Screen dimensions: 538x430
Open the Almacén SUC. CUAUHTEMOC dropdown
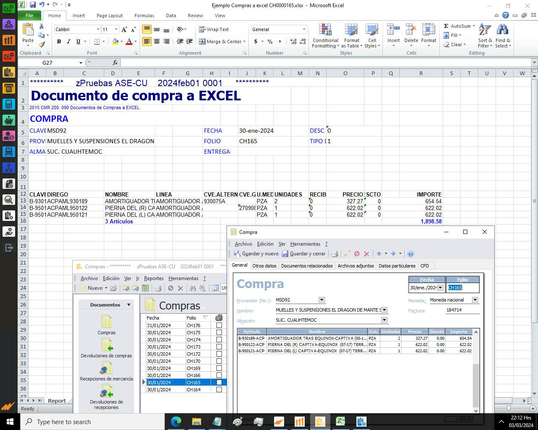(384, 320)
